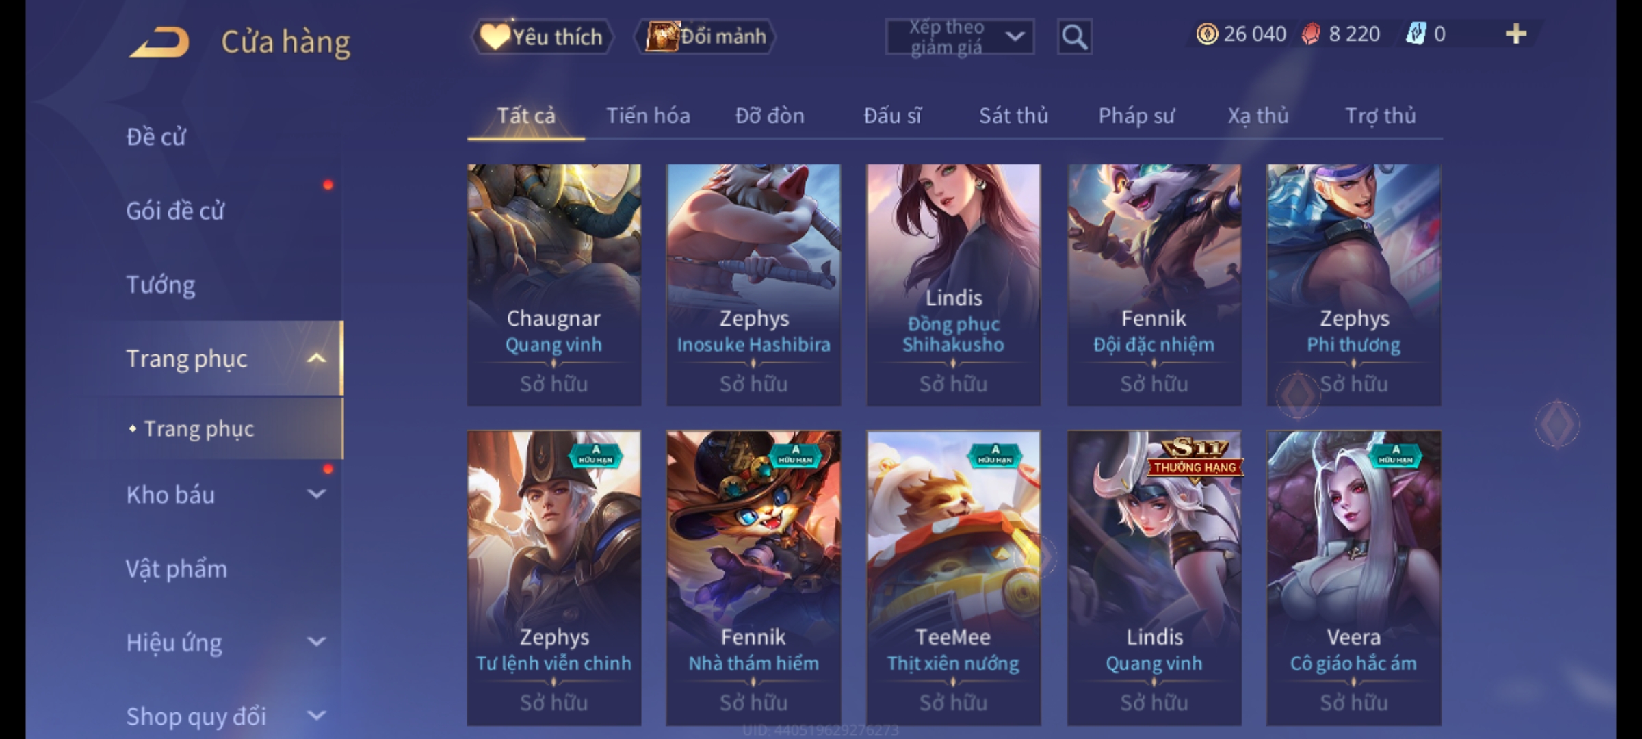
Task: Switch to the Pháp sư tab
Action: pos(1136,116)
